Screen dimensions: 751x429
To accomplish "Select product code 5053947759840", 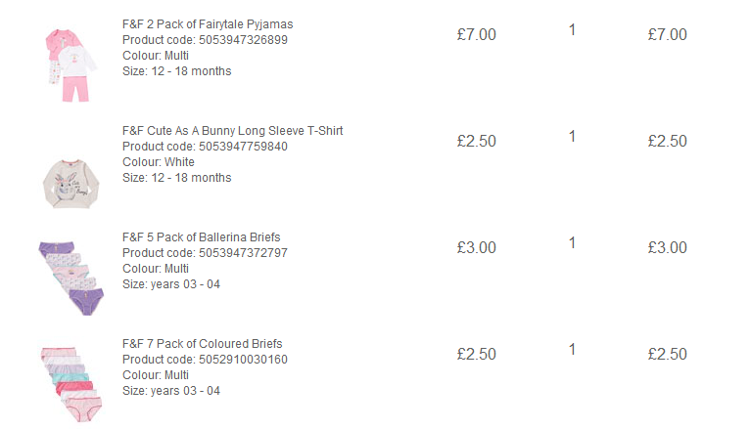I will coord(243,147).
